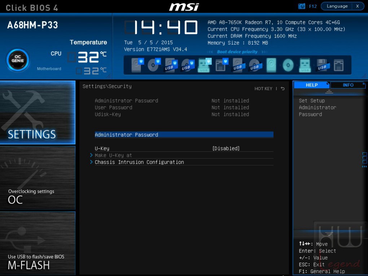Select highlighted legacy hard disk boot icon
The image size is (368, 276).
coord(271,65)
